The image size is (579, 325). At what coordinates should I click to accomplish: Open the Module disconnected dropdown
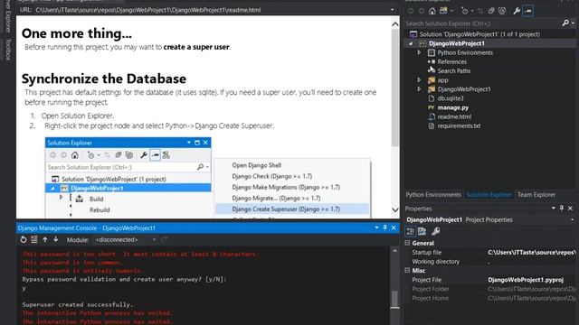pyautogui.click(x=126, y=239)
